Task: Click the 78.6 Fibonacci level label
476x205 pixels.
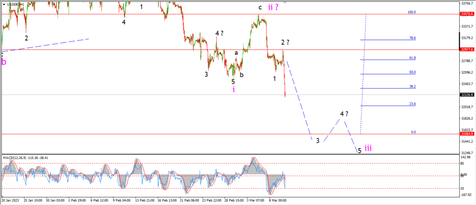Action: (x=413, y=38)
